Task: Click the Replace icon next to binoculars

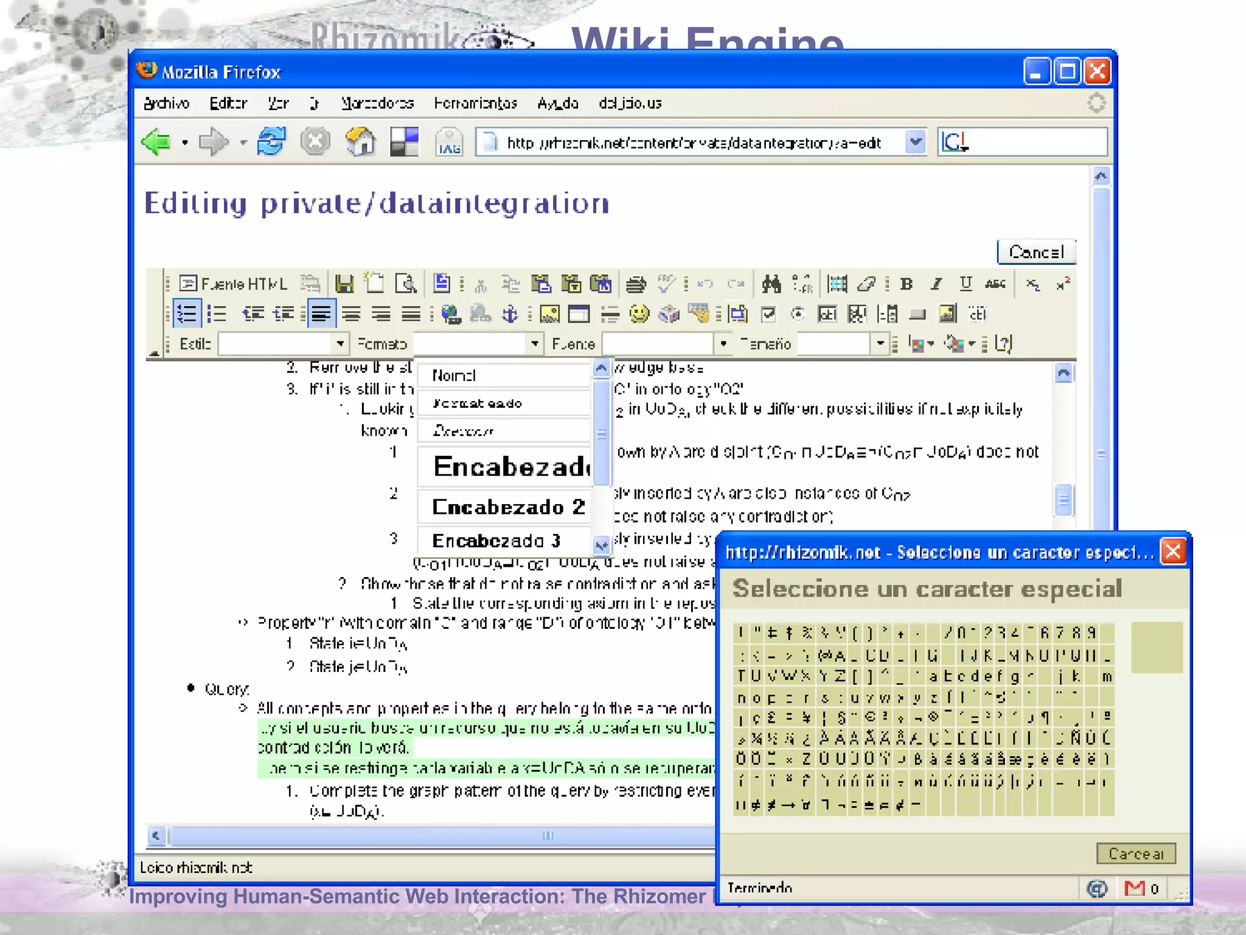Action: point(802,284)
